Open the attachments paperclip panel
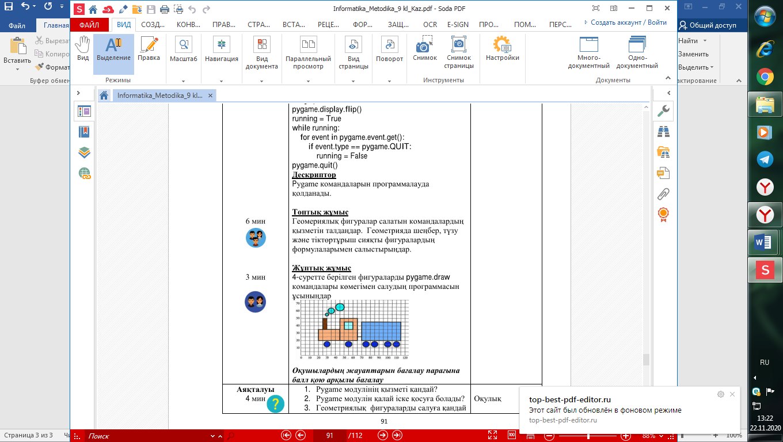783x442 pixels. 663,194
